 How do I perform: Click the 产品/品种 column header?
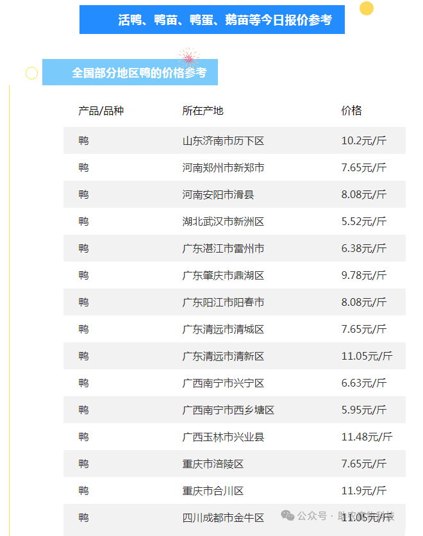[x=101, y=111]
